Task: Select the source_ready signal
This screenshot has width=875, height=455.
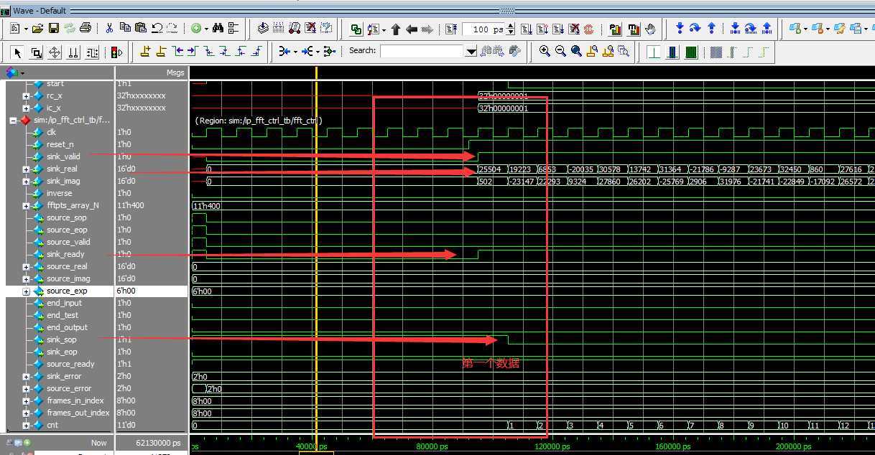Action: tap(70, 364)
